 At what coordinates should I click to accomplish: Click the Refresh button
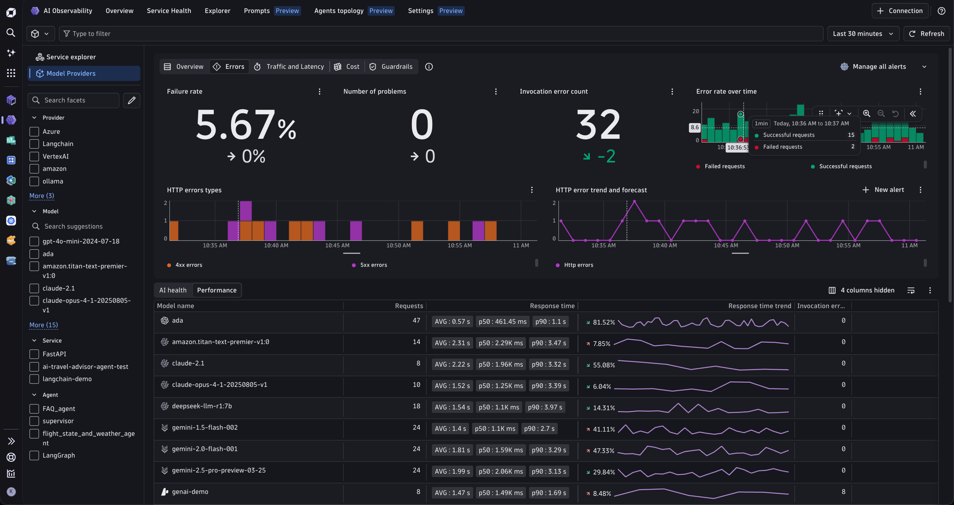[x=926, y=34]
